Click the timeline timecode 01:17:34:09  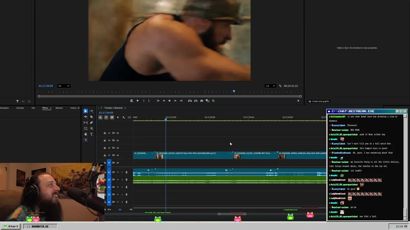pos(106,113)
